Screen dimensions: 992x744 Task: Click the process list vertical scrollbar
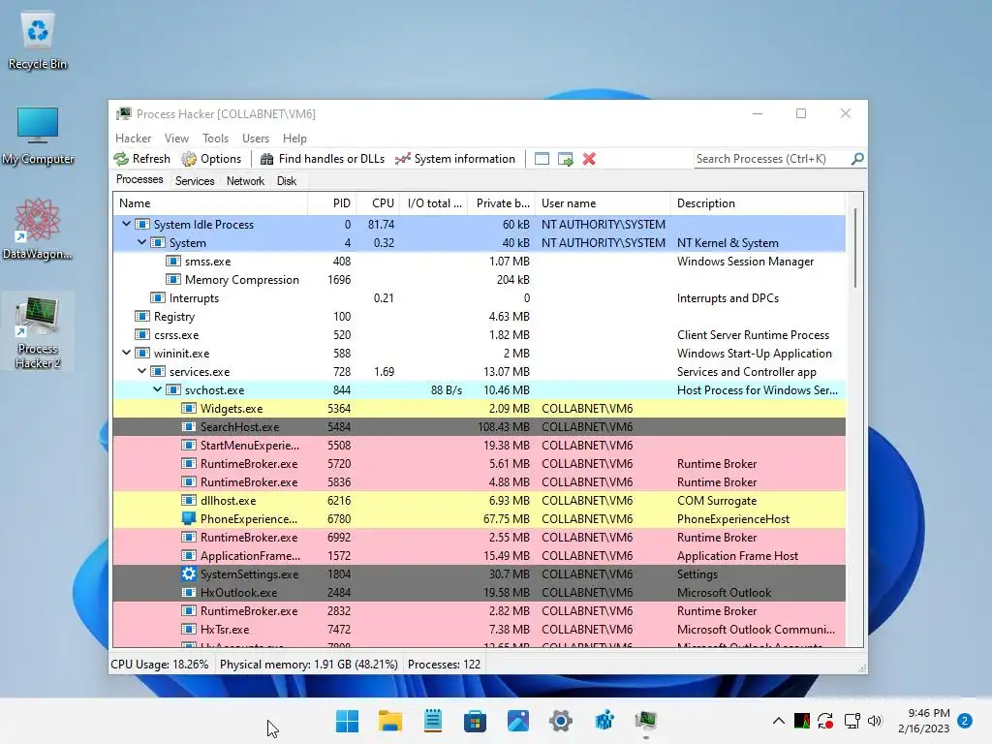(x=854, y=248)
